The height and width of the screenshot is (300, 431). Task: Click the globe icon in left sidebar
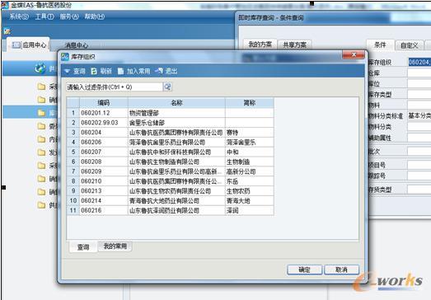click(x=40, y=68)
